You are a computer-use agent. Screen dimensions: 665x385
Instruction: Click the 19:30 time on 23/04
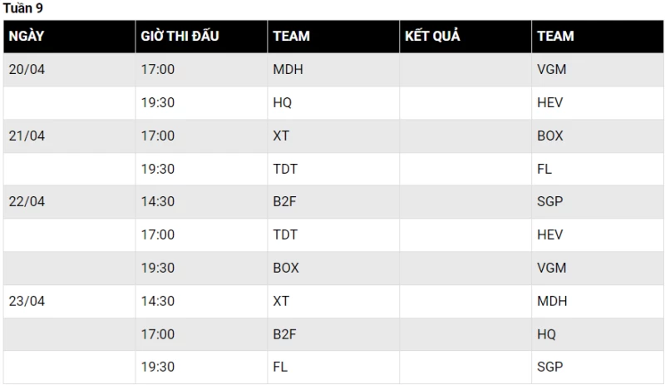pos(158,367)
